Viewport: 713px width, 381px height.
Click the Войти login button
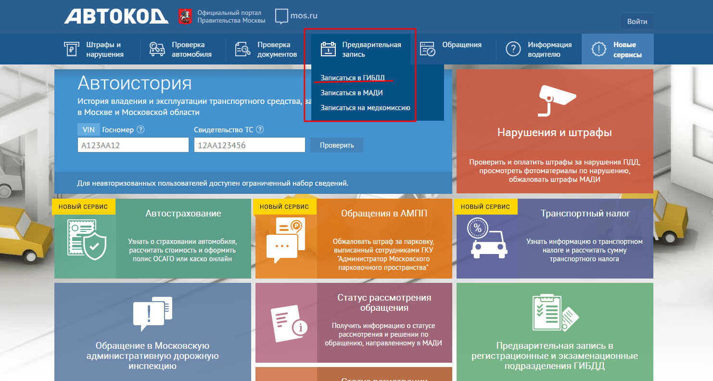pyautogui.click(x=637, y=22)
